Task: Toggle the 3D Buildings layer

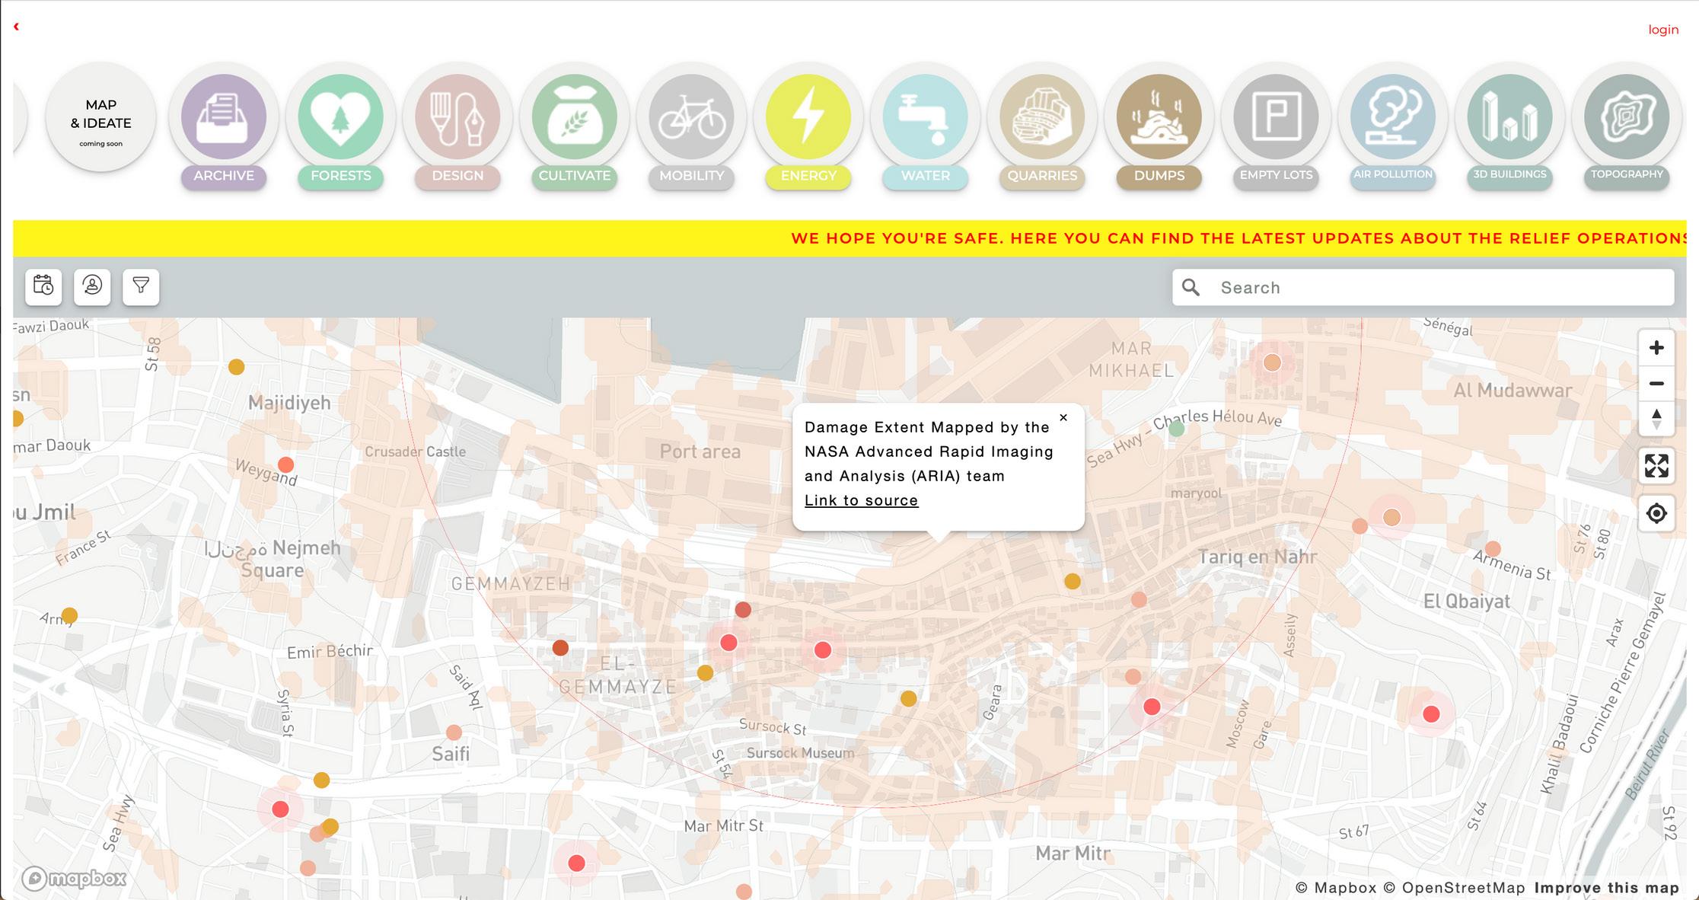Action: (1509, 117)
